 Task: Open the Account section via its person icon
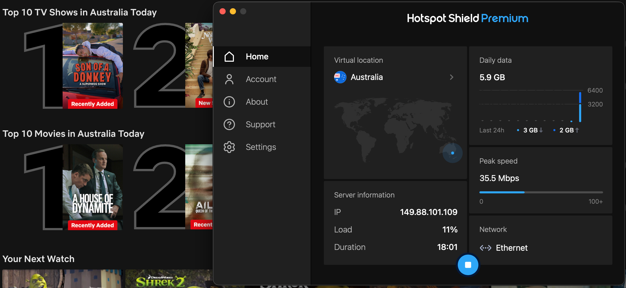229,79
